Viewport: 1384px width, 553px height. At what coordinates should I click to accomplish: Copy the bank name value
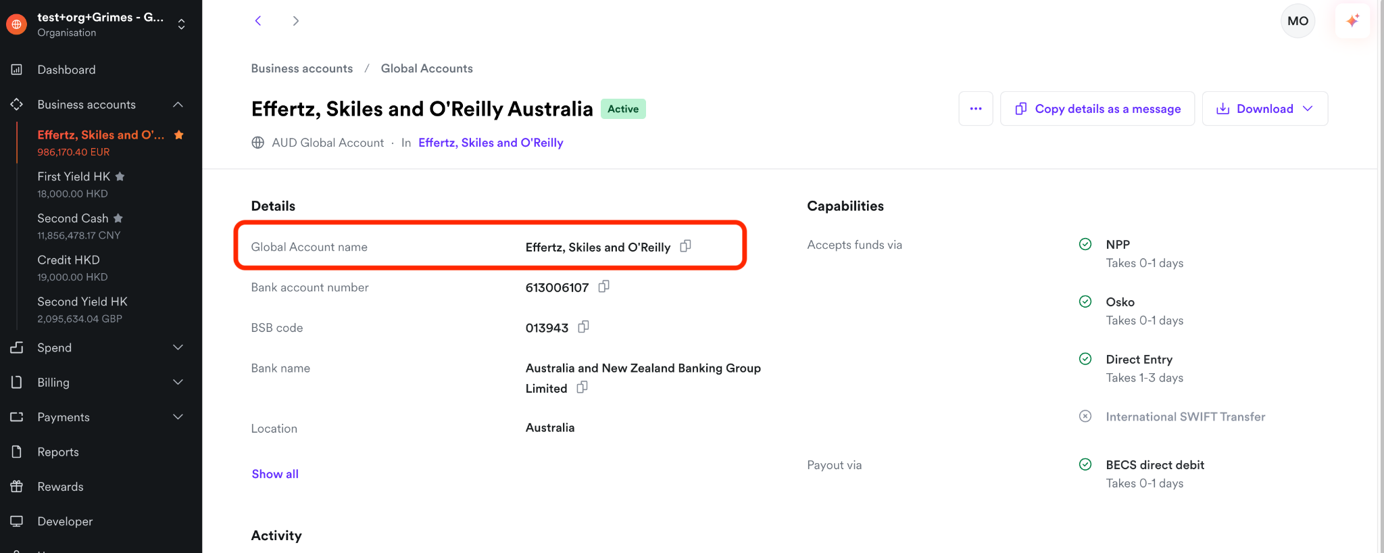582,387
